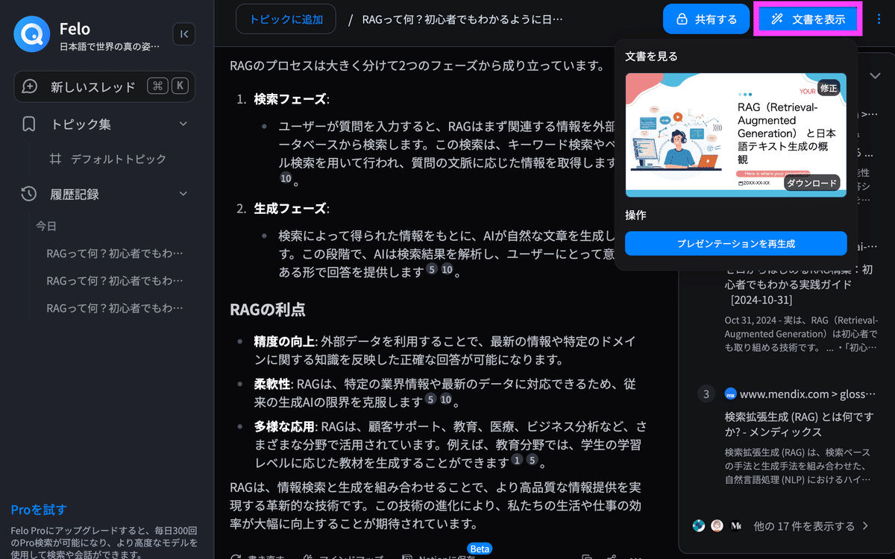Click the 多様な応用 bold text
Image resolution: width=895 pixels, height=559 pixels.
pos(283,426)
